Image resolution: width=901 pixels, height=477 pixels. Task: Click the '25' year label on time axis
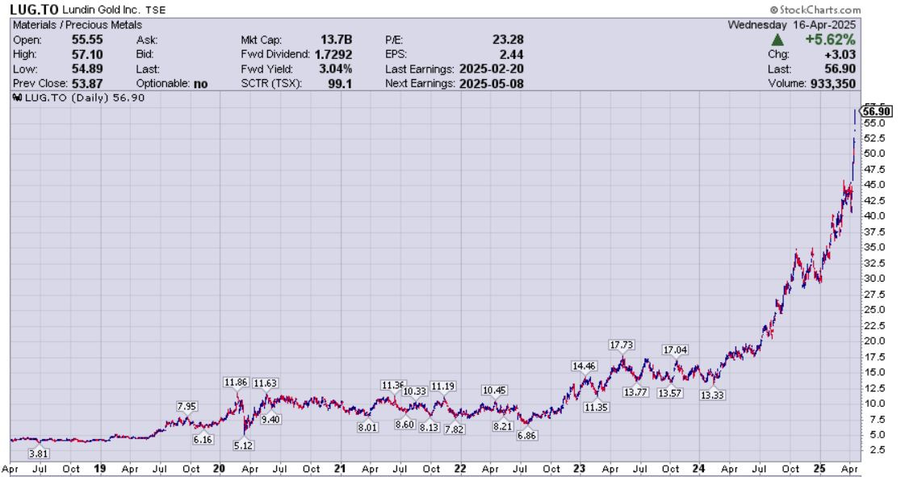(x=820, y=469)
